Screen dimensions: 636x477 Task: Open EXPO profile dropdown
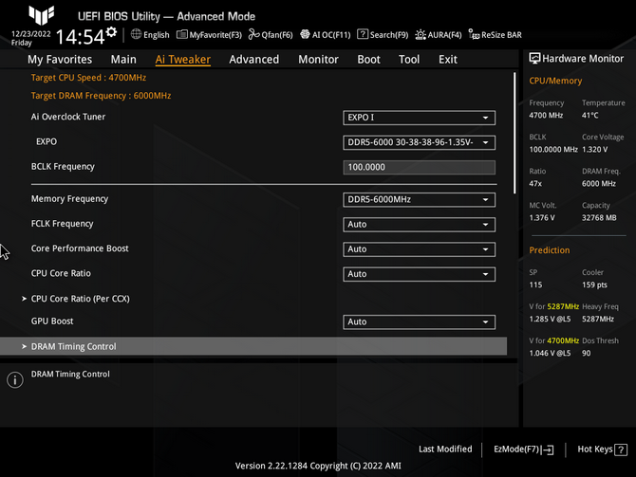[419, 142]
